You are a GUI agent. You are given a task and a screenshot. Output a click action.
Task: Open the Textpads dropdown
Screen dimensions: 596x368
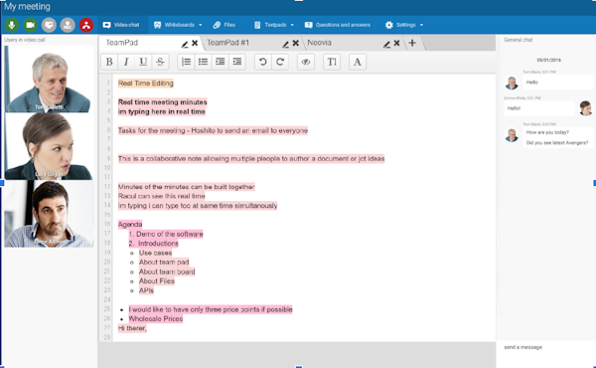[274, 25]
